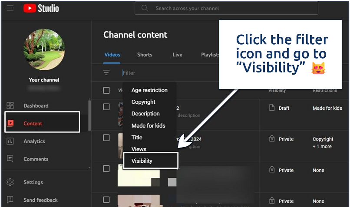
Task: Choose Age restriction filter option
Action: (x=149, y=90)
